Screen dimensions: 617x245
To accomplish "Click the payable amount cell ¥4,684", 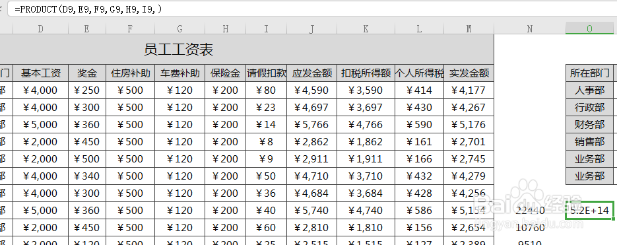I will coord(312,193).
